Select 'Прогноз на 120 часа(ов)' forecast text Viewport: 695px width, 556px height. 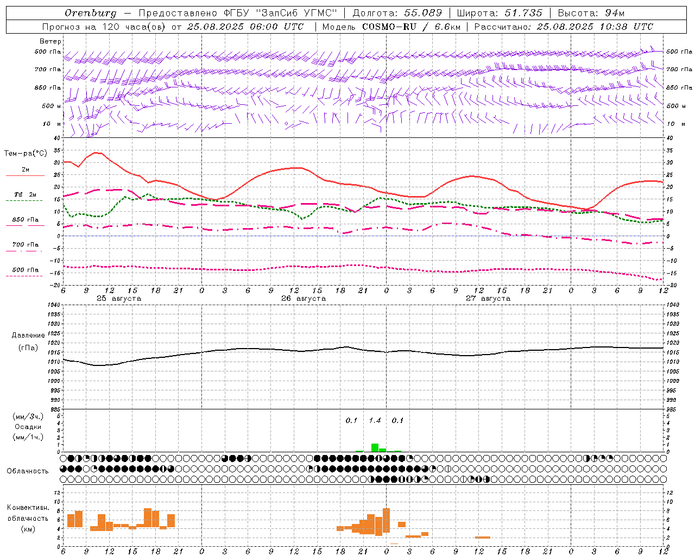point(104,27)
